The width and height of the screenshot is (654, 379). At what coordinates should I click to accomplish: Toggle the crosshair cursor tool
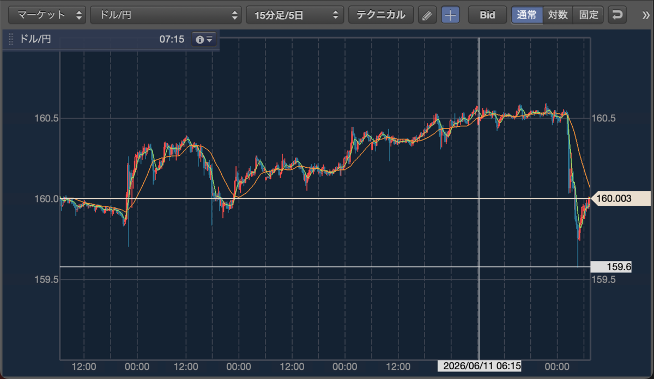tap(450, 15)
